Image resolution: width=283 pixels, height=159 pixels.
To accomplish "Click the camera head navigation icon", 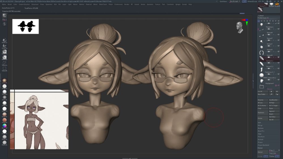I will click(239, 28).
